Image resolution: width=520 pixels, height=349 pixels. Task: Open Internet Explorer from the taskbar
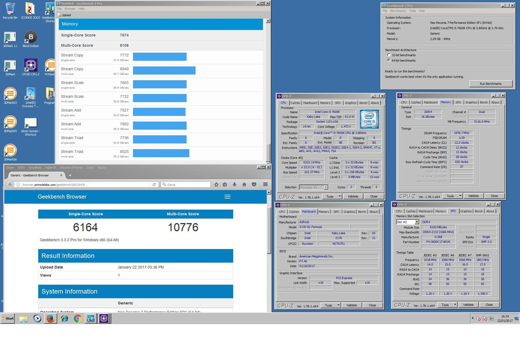64,318
